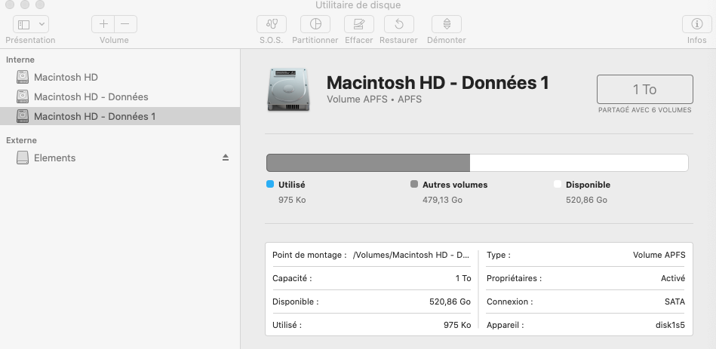The image size is (716, 349).
Task: Remove volume with minus button
Action: [x=125, y=24]
